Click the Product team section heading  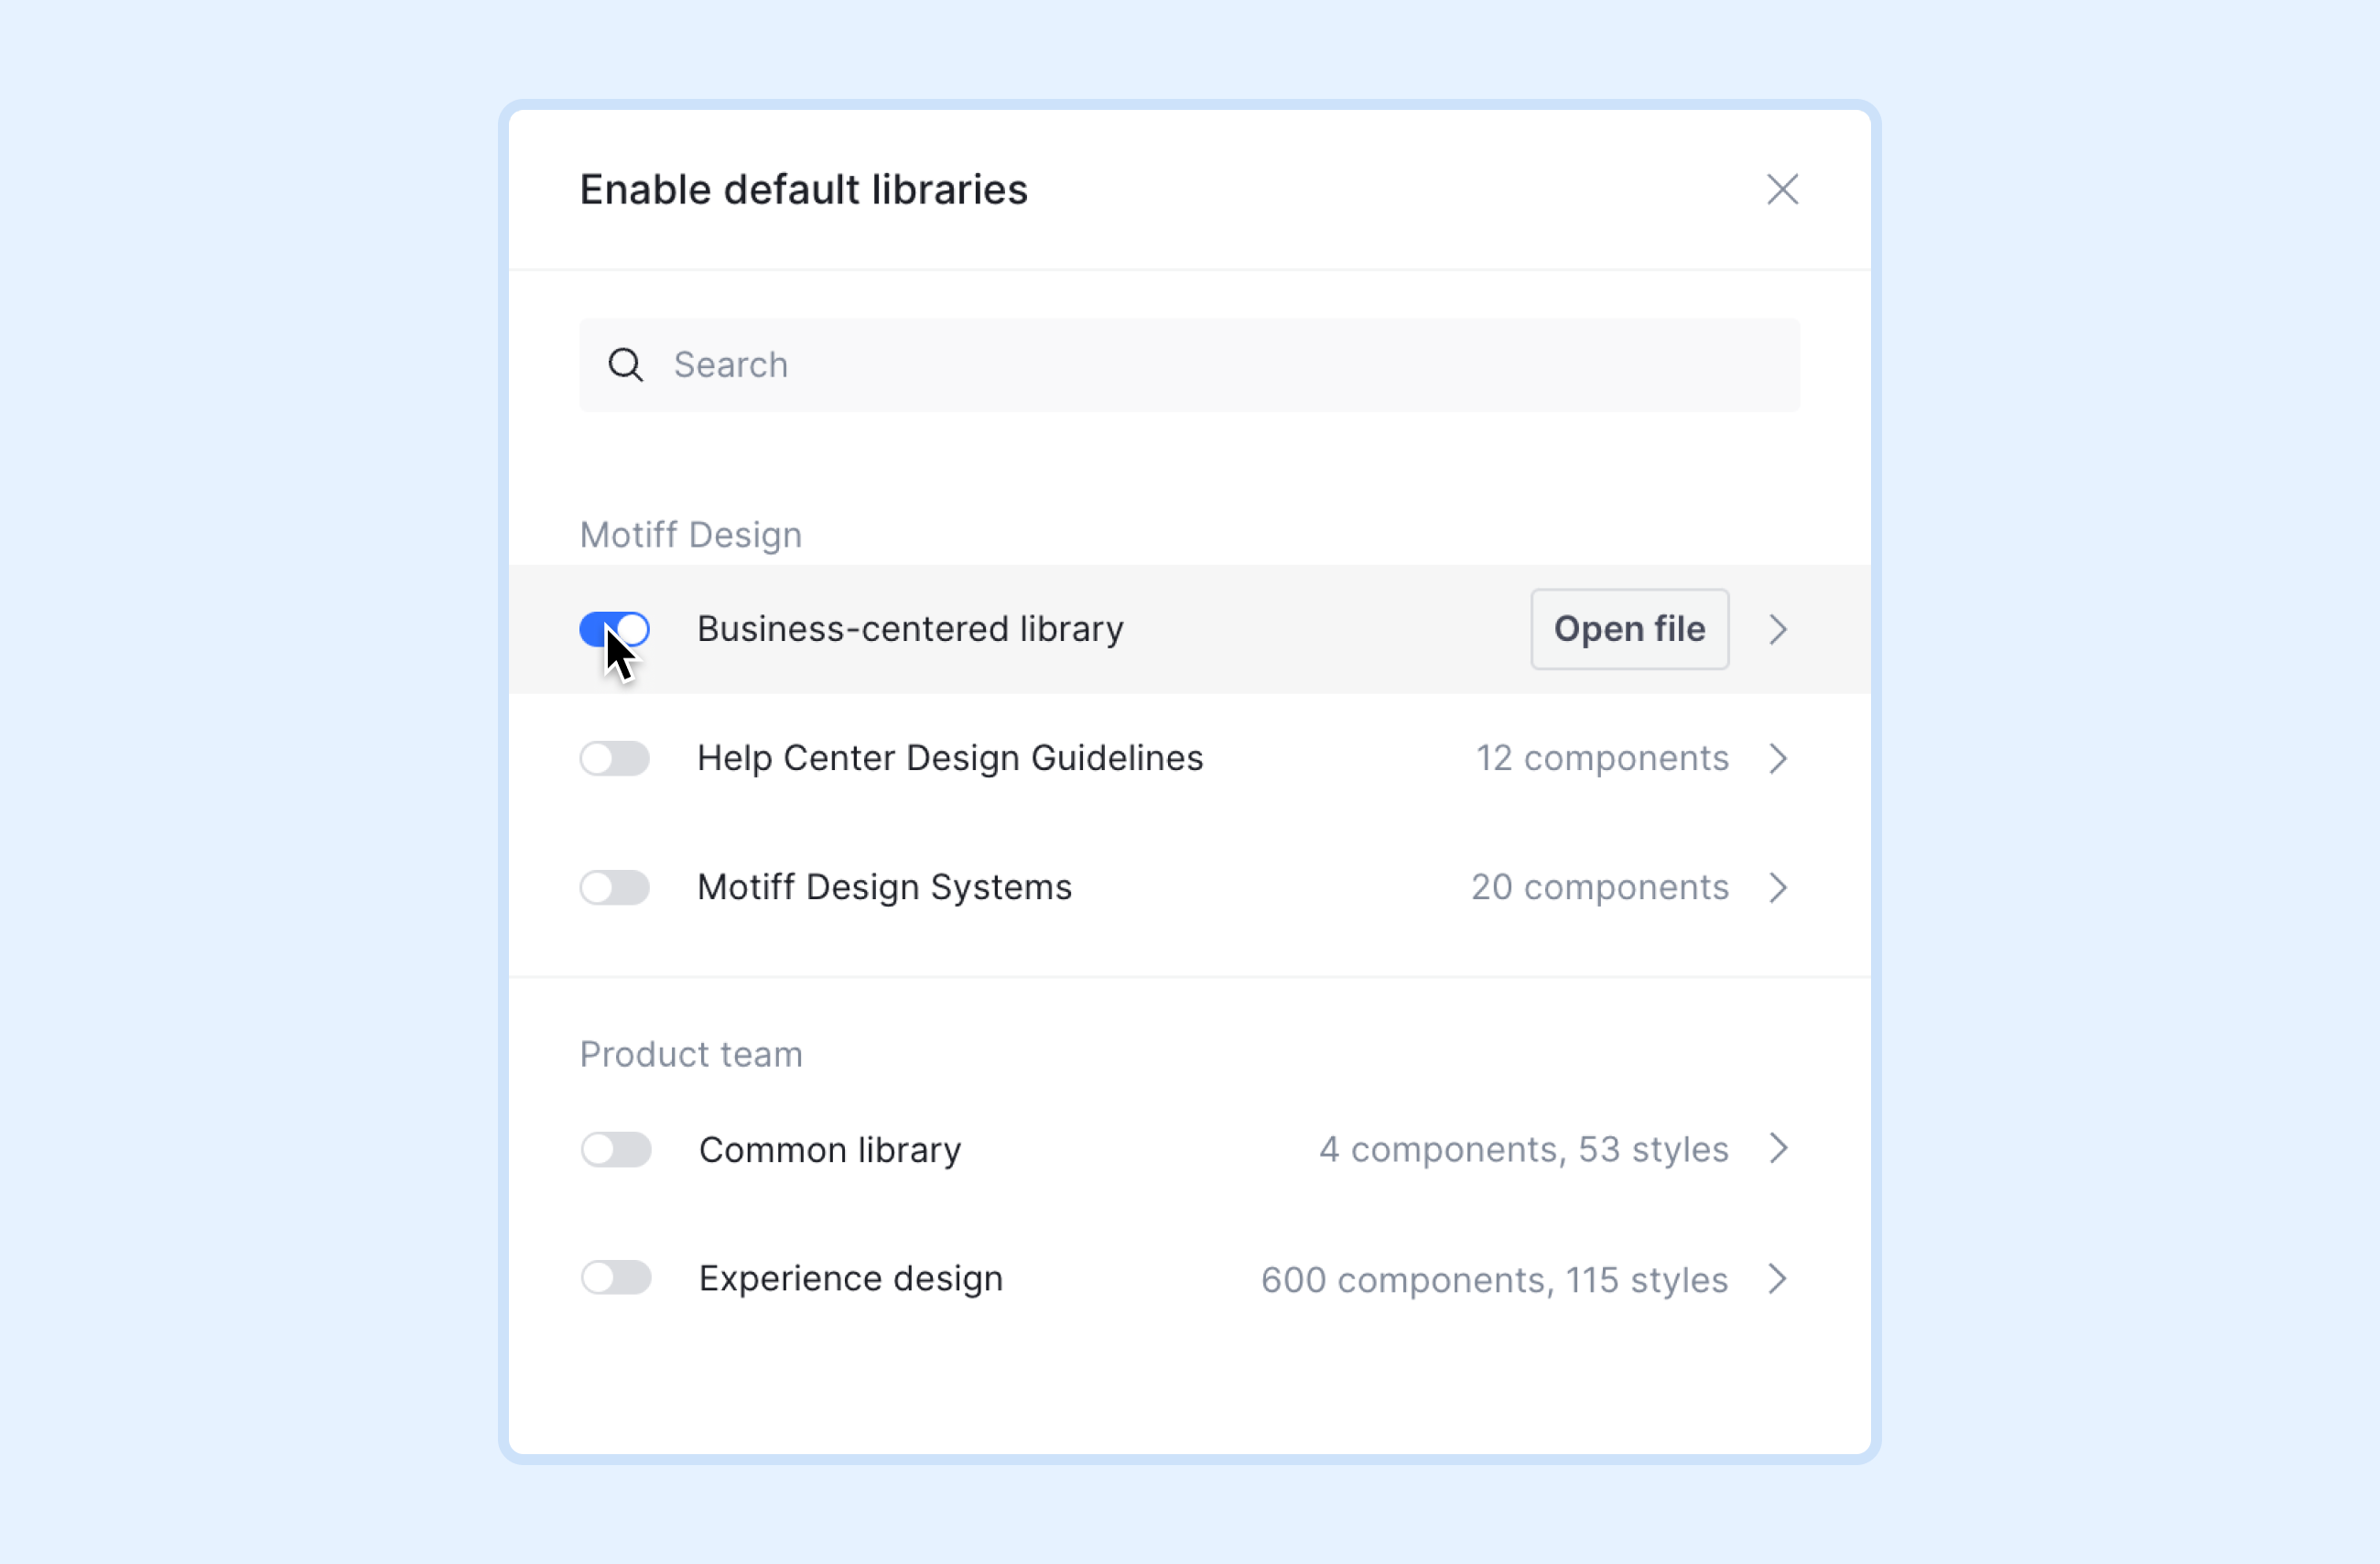click(691, 1055)
